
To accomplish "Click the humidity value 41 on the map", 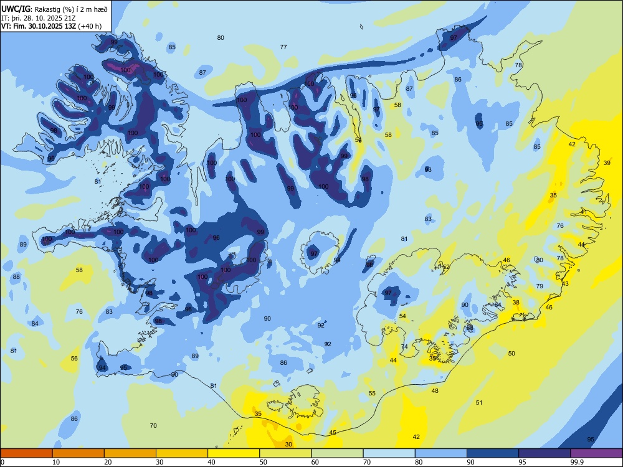I will click(584, 212).
